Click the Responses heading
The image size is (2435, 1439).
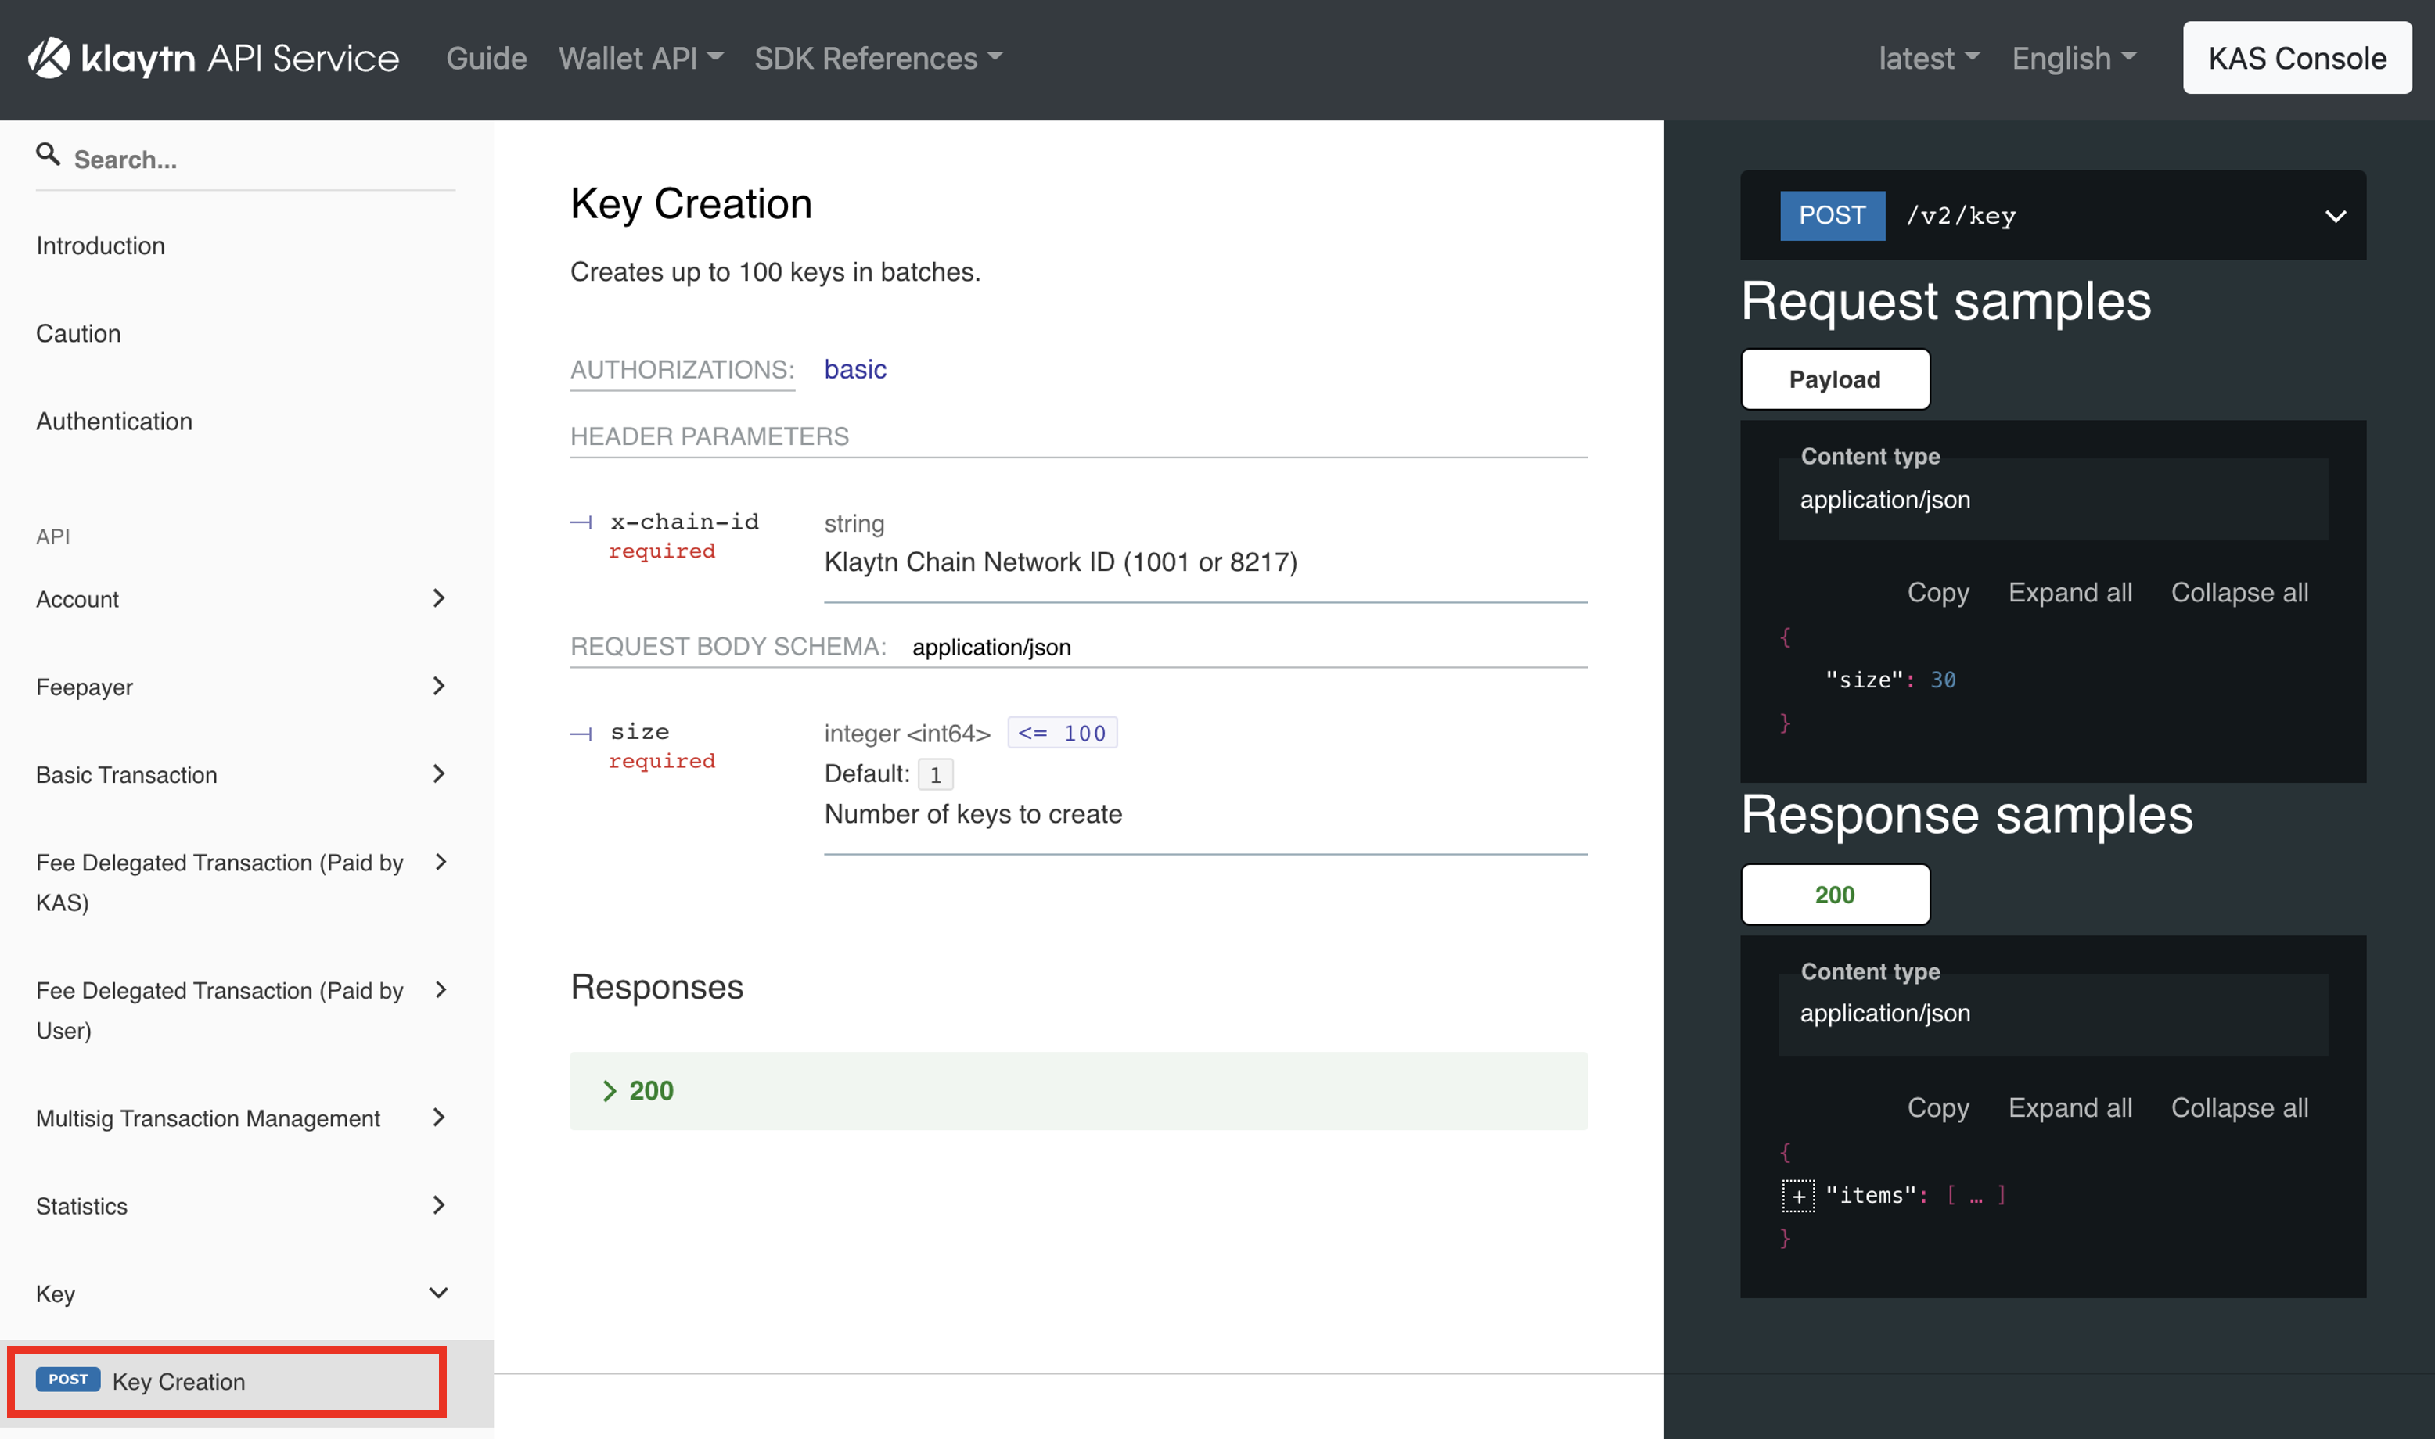tap(656, 986)
